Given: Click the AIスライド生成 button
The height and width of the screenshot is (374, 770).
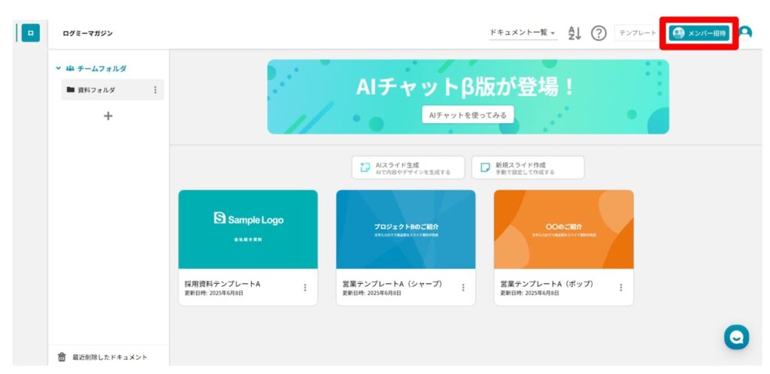Looking at the screenshot, I should pyautogui.click(x=408, y=167).
